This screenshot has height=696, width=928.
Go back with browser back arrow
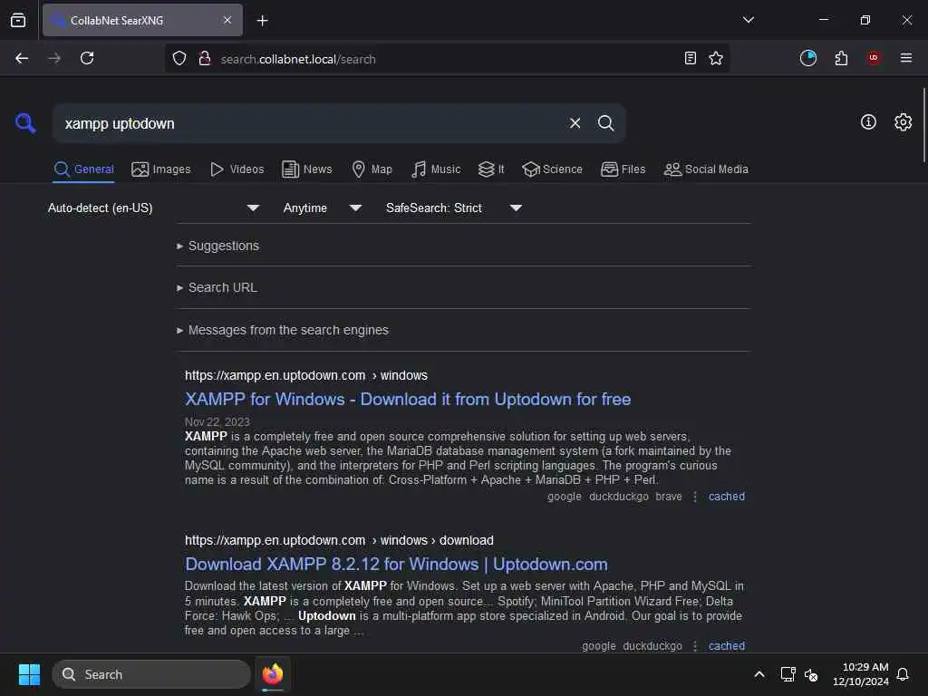click(x=22, y=59)
